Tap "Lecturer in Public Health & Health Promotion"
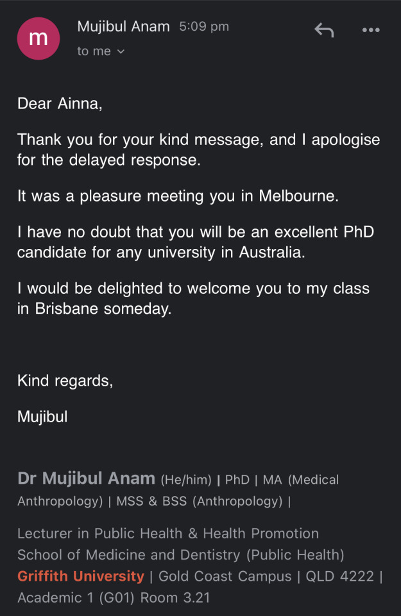 coord(168,533)
